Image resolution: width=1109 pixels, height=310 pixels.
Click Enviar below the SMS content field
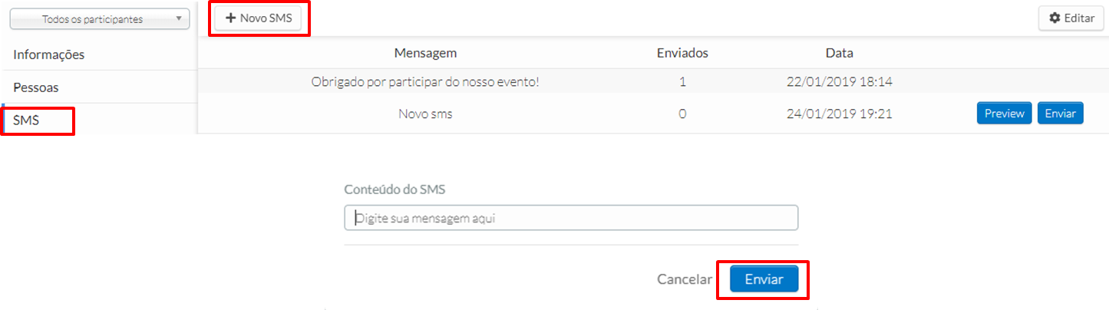(x=764, y=279)
